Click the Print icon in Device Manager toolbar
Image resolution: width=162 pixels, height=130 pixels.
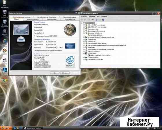93,20
